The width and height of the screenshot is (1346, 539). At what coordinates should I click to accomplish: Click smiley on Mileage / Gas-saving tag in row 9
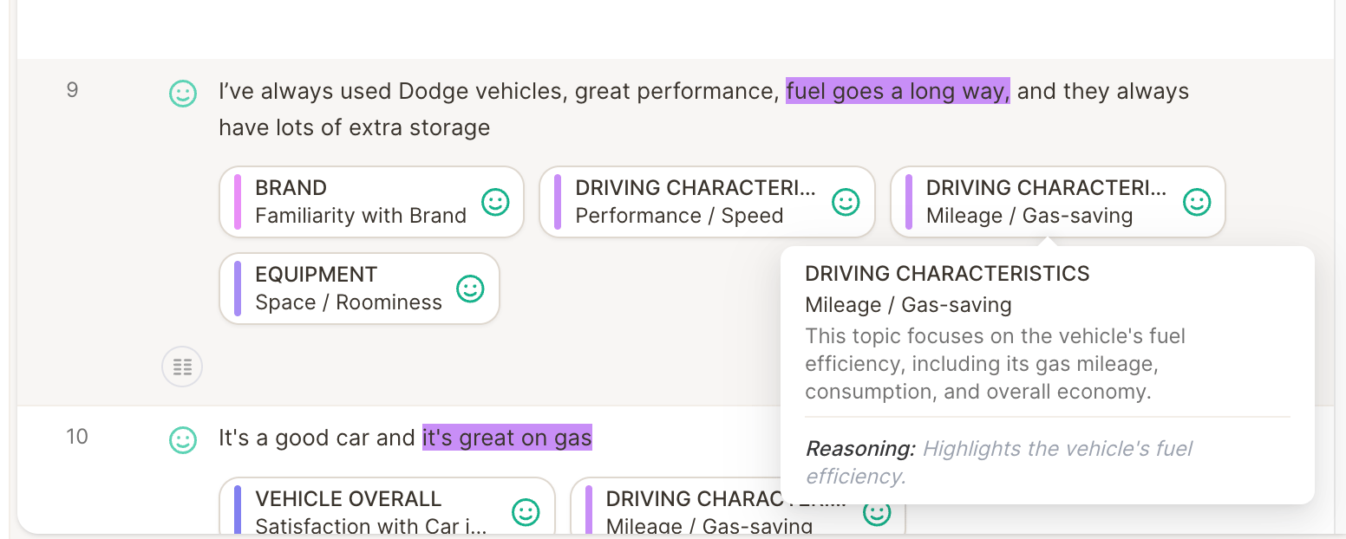(x=1197, y=202)
